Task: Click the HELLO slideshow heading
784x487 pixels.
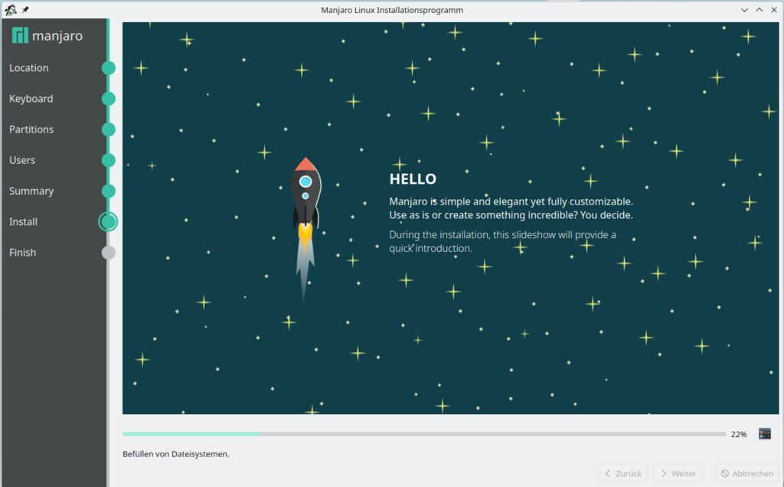Action: [x=413, y=179]
